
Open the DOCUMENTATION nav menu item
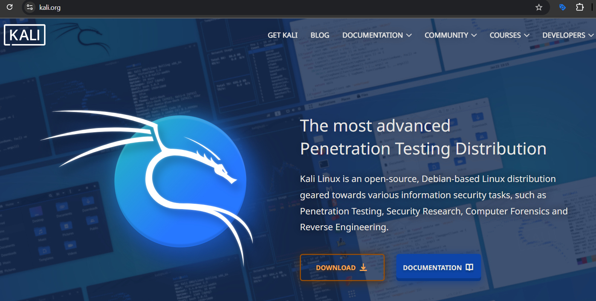click(x=377, y=35)
